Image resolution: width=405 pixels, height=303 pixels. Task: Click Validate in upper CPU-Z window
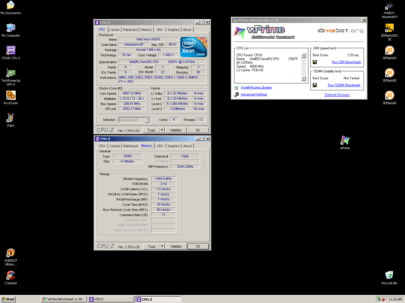pyautogui.click(x=176, y=130)
